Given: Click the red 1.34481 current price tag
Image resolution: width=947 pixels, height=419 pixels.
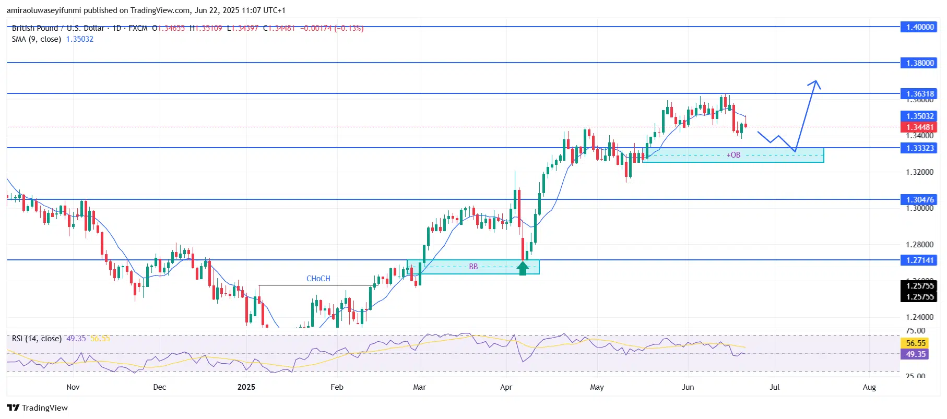Looking at the screenshot, I should 919,127.
